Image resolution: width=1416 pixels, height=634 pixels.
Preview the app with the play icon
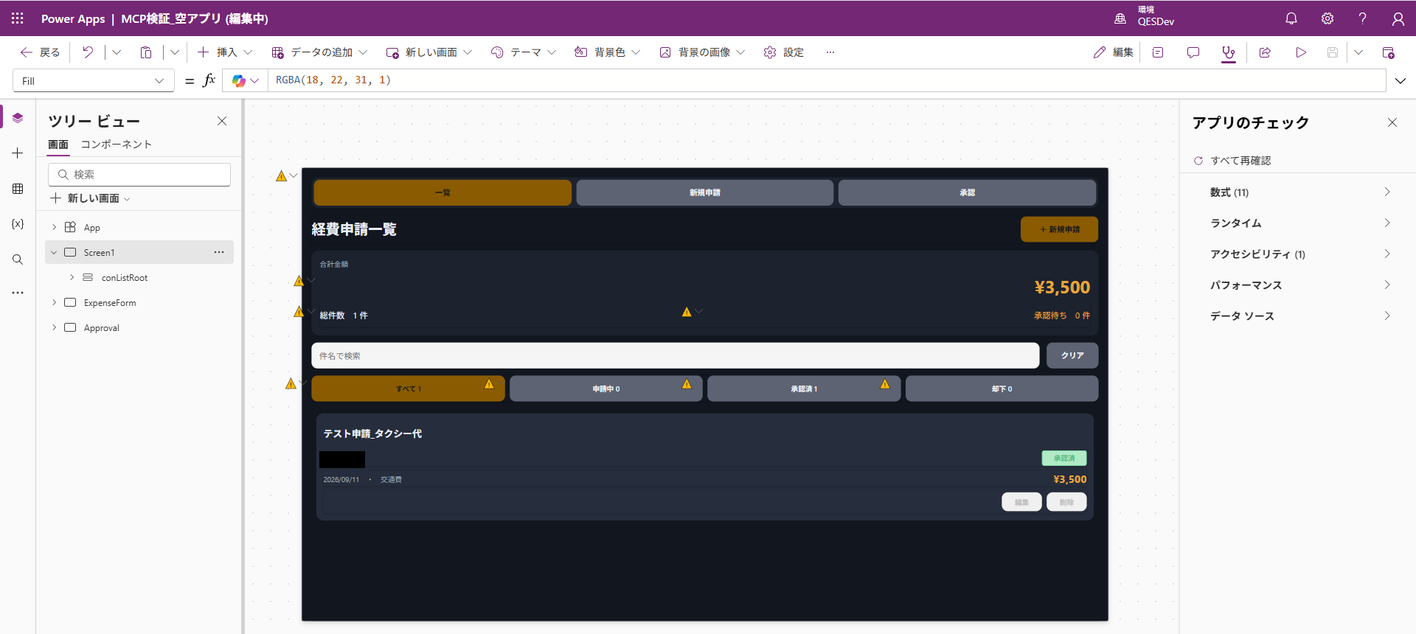(1301, 52)
